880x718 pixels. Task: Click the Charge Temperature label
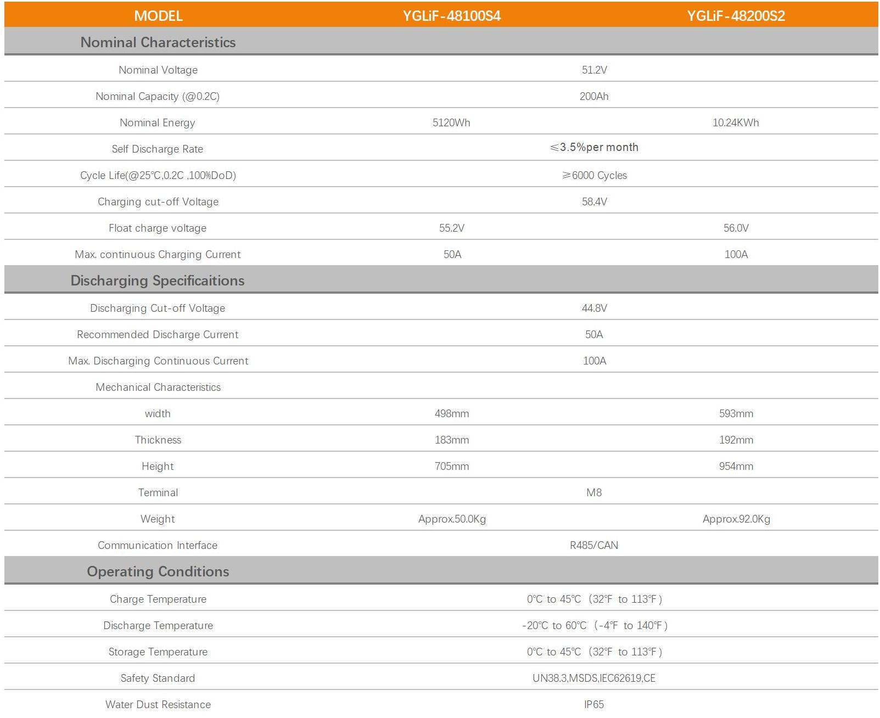point(158,599)
